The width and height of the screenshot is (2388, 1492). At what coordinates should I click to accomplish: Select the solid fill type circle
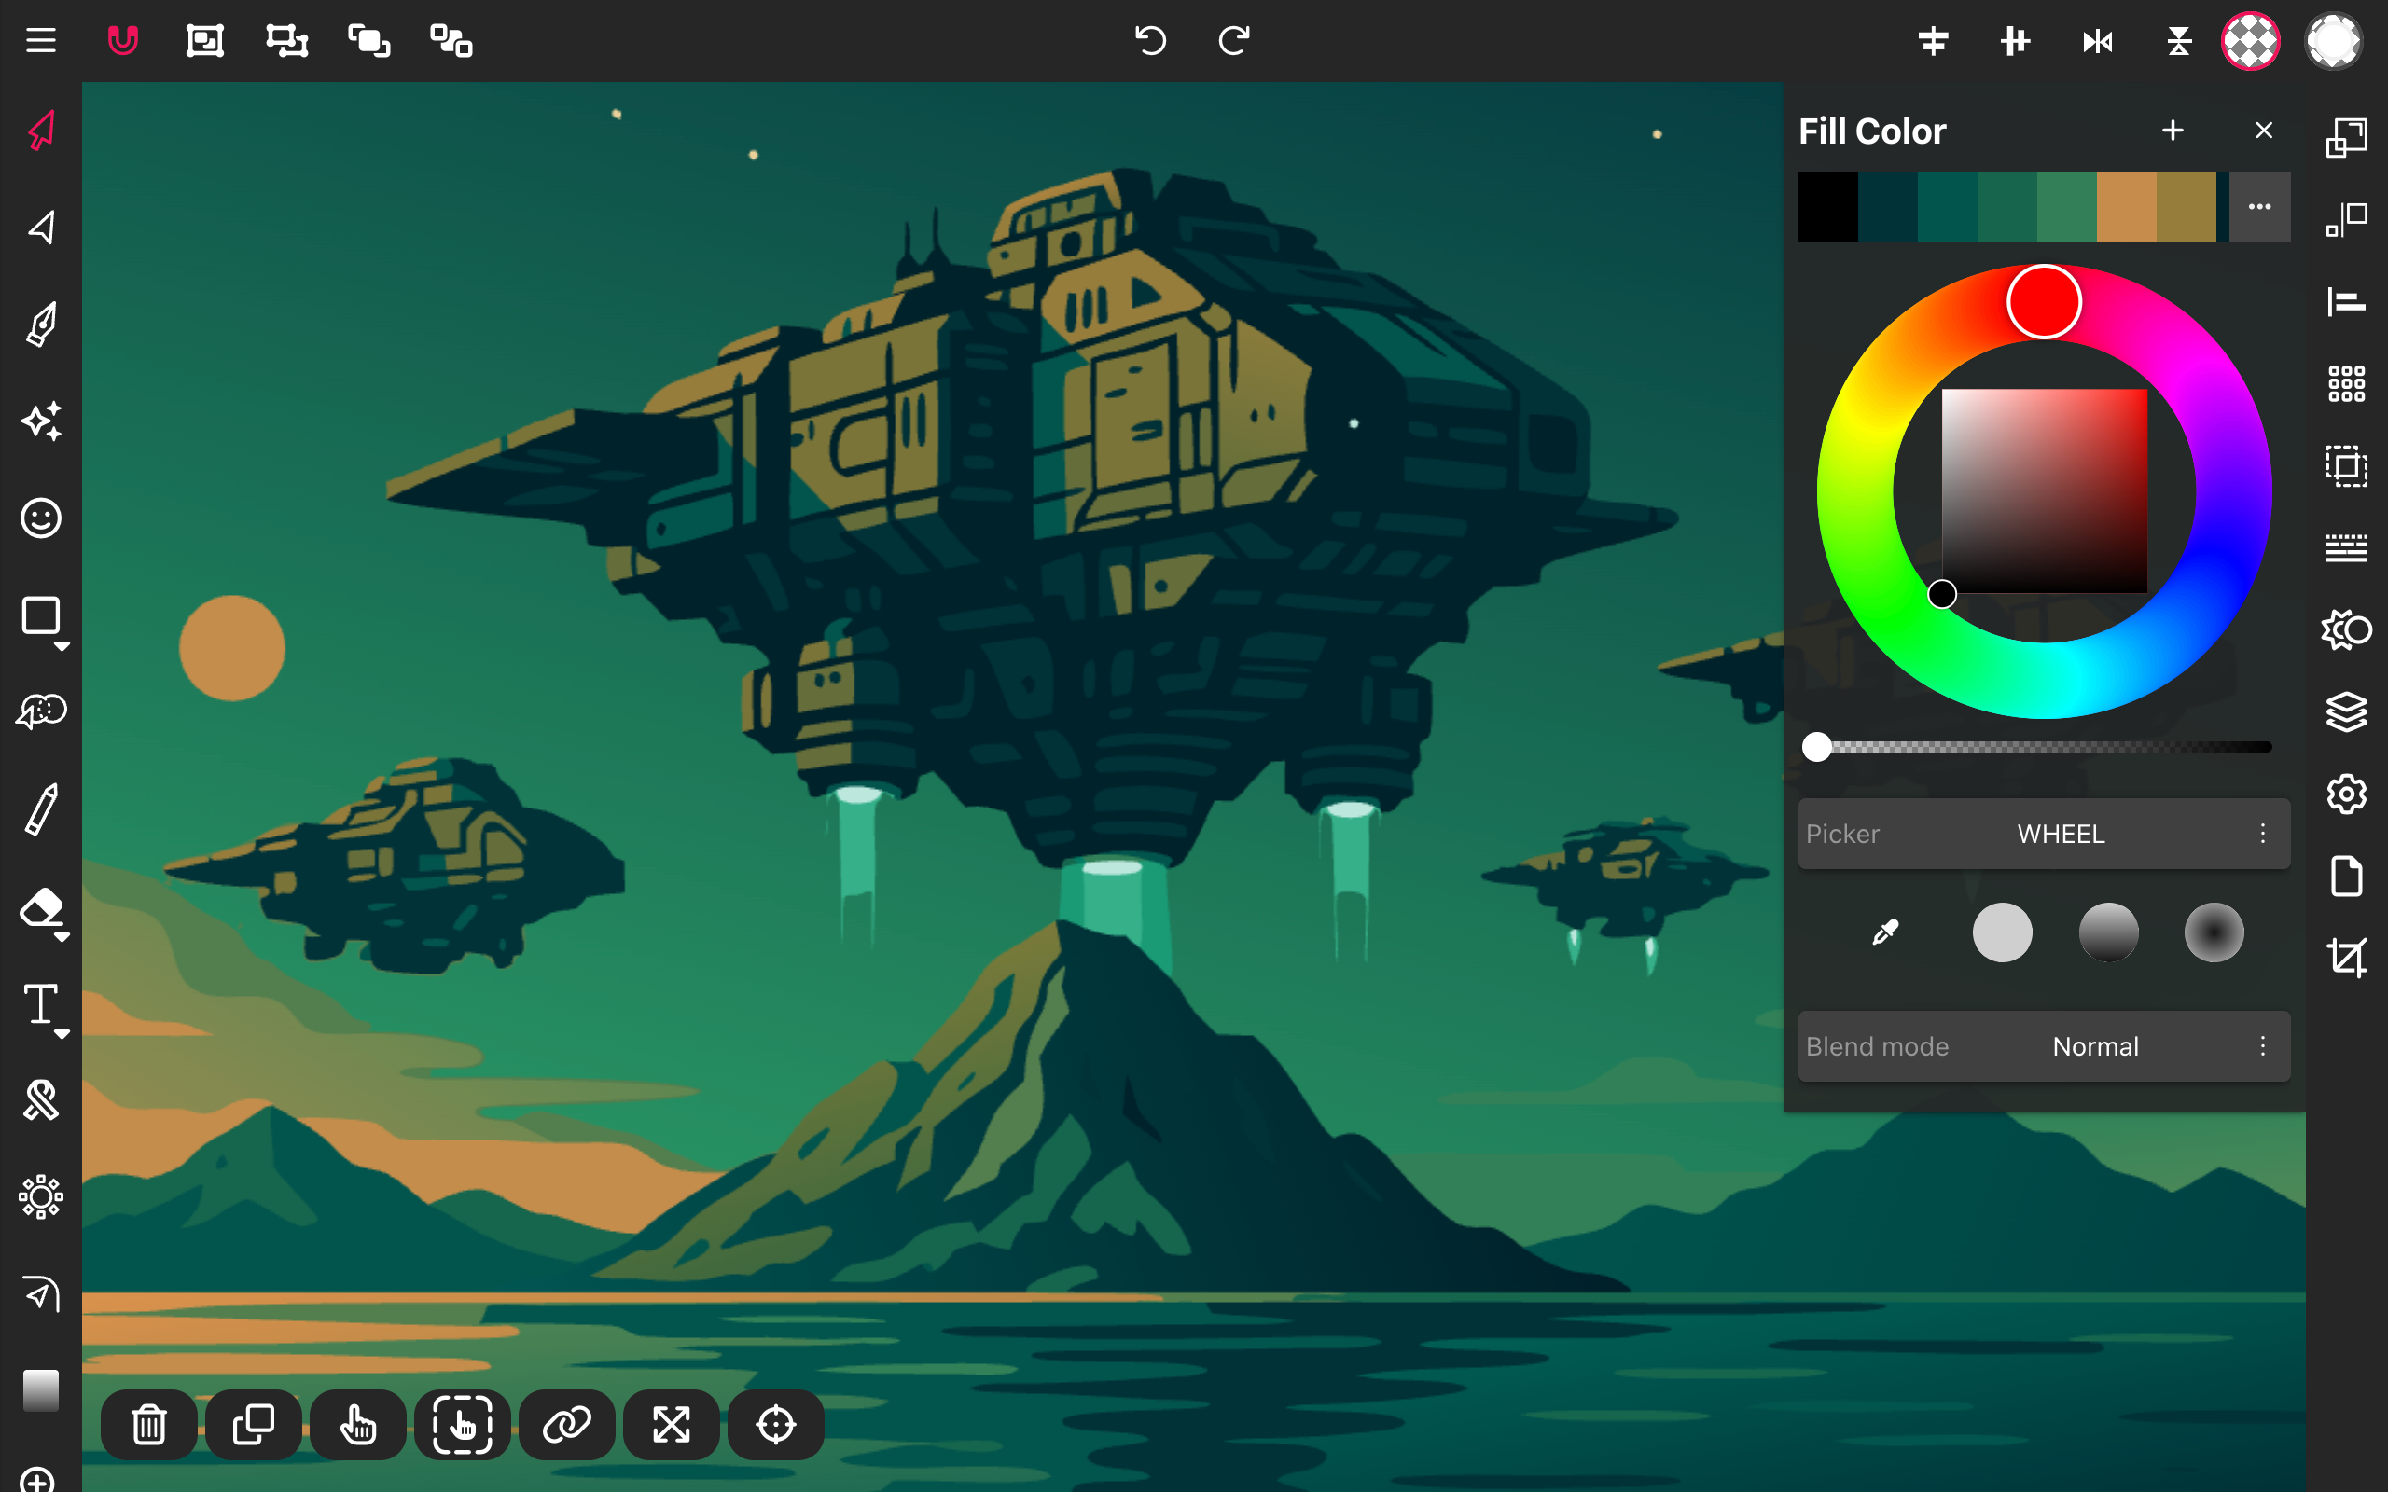(2002, 932)
